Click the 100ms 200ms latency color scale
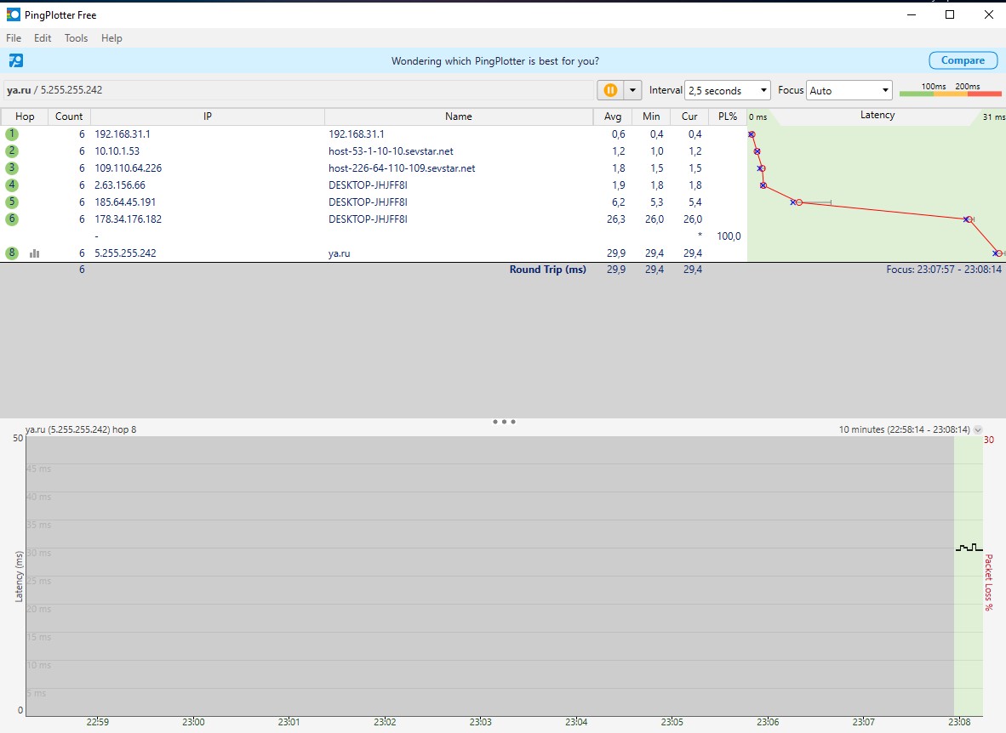This screenshot has width=1006, height=733. tap(951, 90)
